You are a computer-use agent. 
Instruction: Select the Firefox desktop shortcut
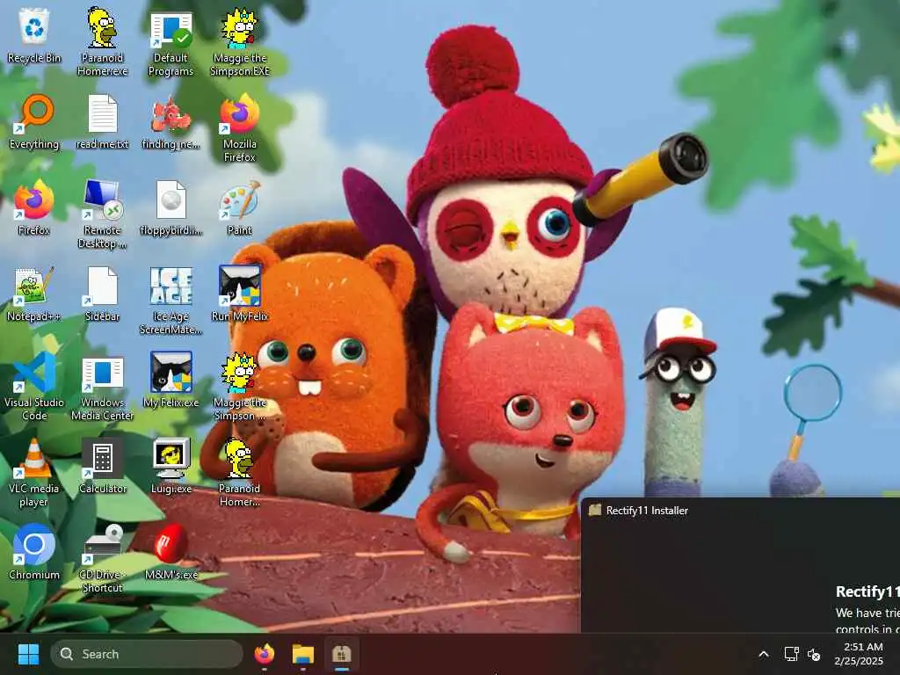[x=34, y=207]
